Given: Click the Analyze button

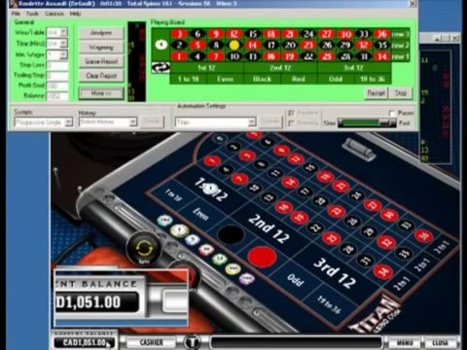Looking at the screenshot, I should (x=101, y=33).
